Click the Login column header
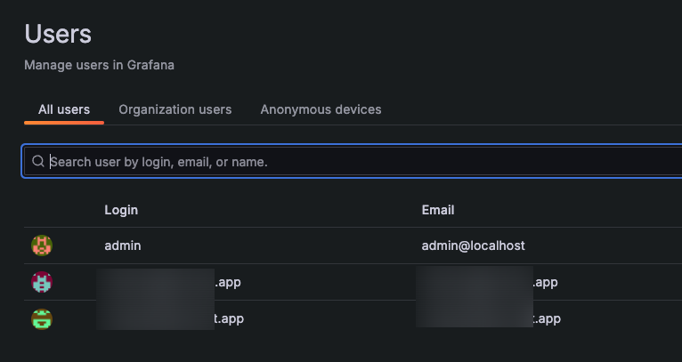The image size is (682, 362). click(x=121, y=210)
